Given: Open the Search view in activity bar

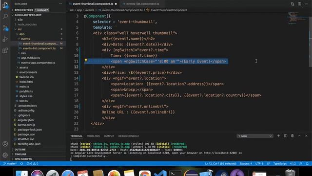Looking at the screenshot, I should (5, 16).
